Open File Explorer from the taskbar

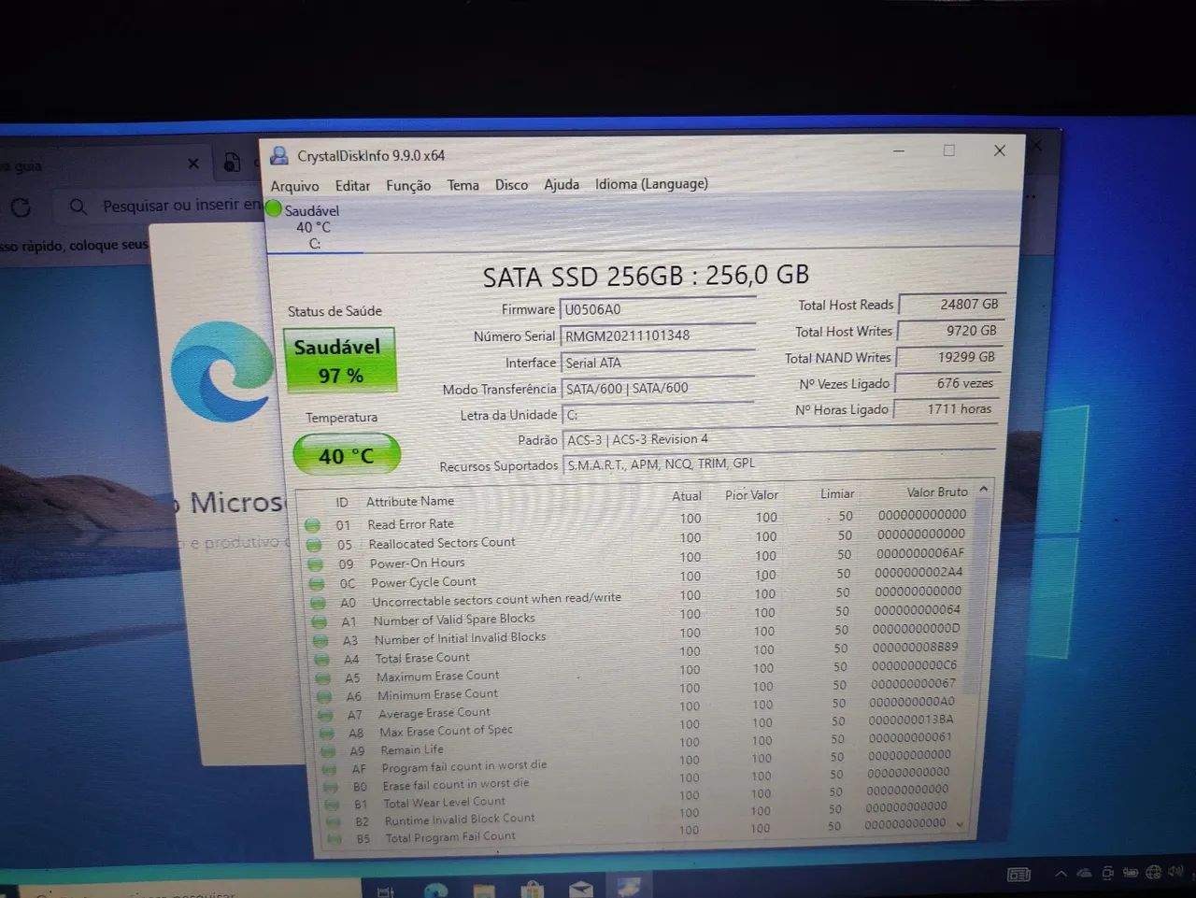pos(483,891)
